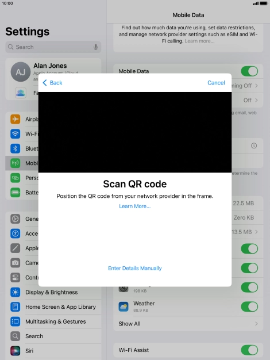270x360 pixels.
Task: Tap the info icon in Mobile Data panel
Action: pyautogui.click(x=254, y=145)
